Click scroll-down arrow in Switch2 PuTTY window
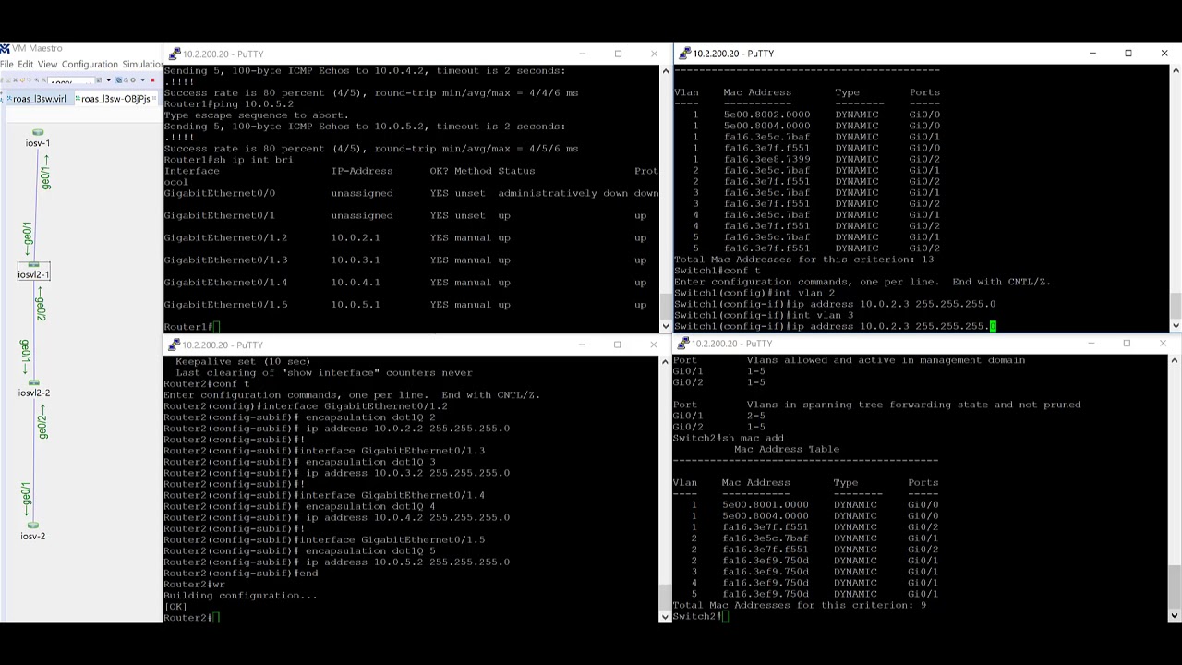The width and height of the screenshot is (1182, 665). pyautogui.click(x=1176, y=615)
